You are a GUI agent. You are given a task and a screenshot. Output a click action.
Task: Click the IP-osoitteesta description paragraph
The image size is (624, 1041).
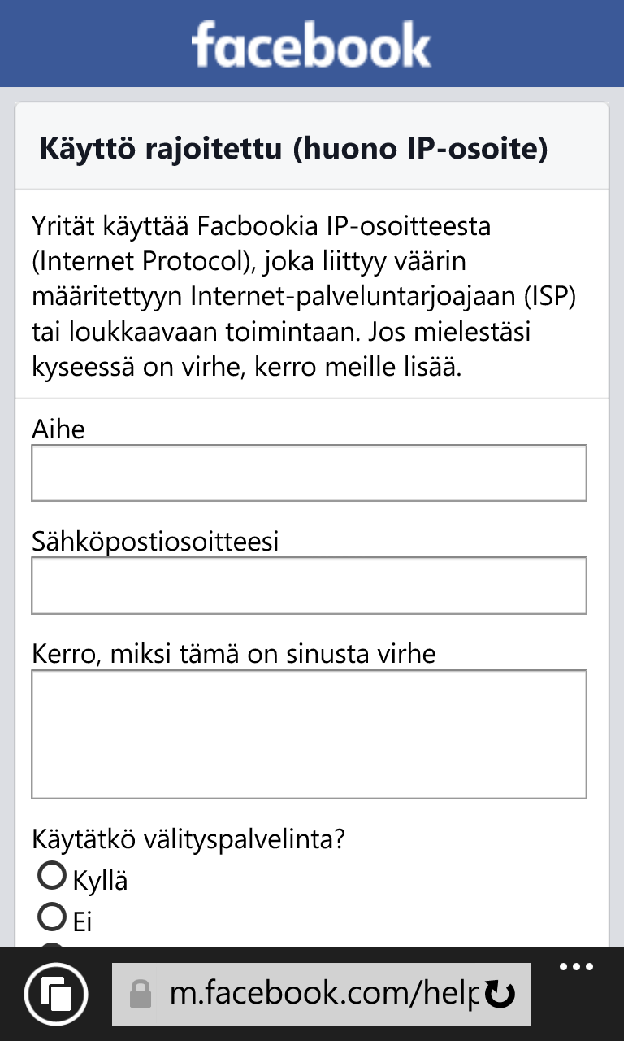(304, 296)
